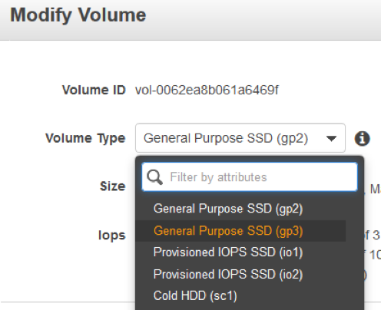Click the cut-off text right of the Iops row

point(373,235)
